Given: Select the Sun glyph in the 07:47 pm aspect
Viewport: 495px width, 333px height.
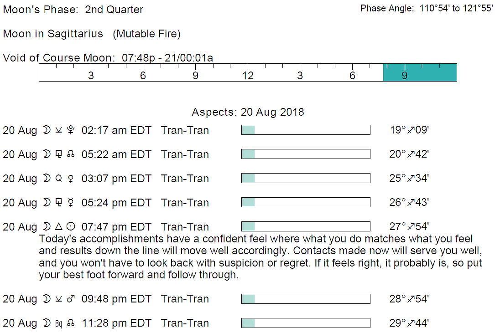Looking at the screenshot, I should click(70, 227).
